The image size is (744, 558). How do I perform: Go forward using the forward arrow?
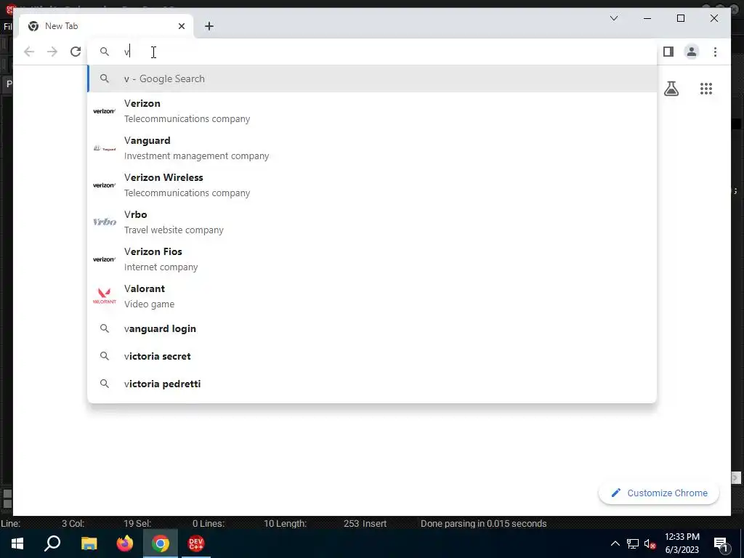click(52, 52)
